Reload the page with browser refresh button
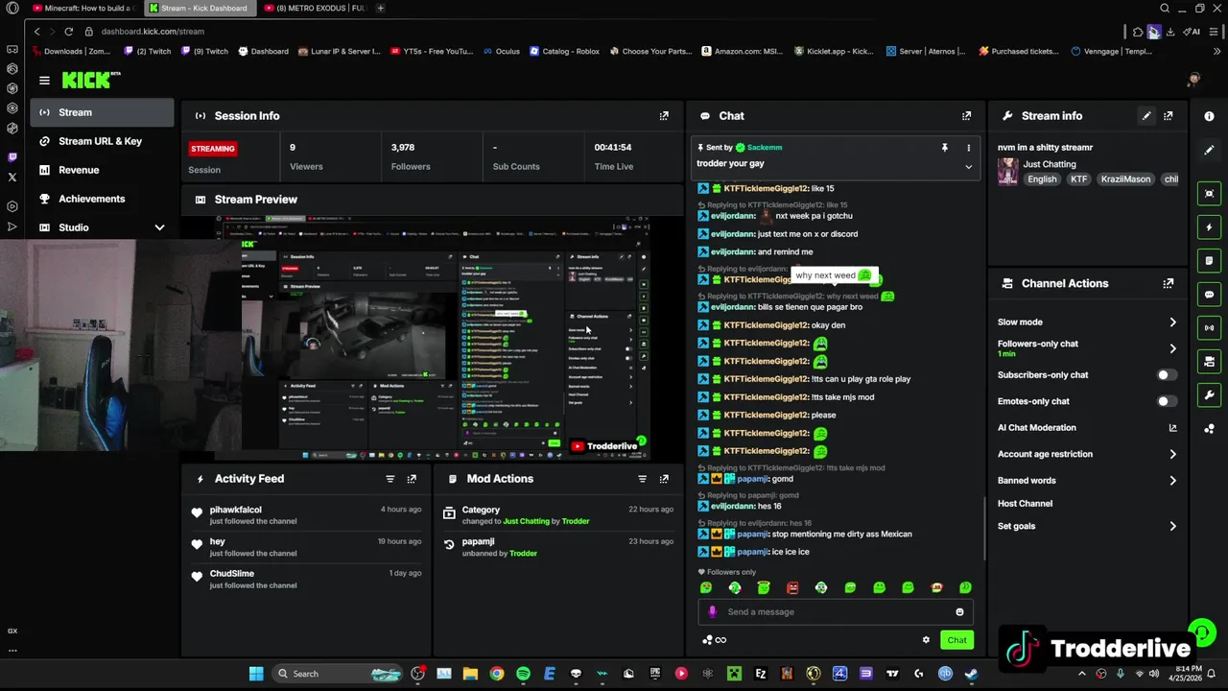The image size is (1228, 691). (x=68, y=32)
